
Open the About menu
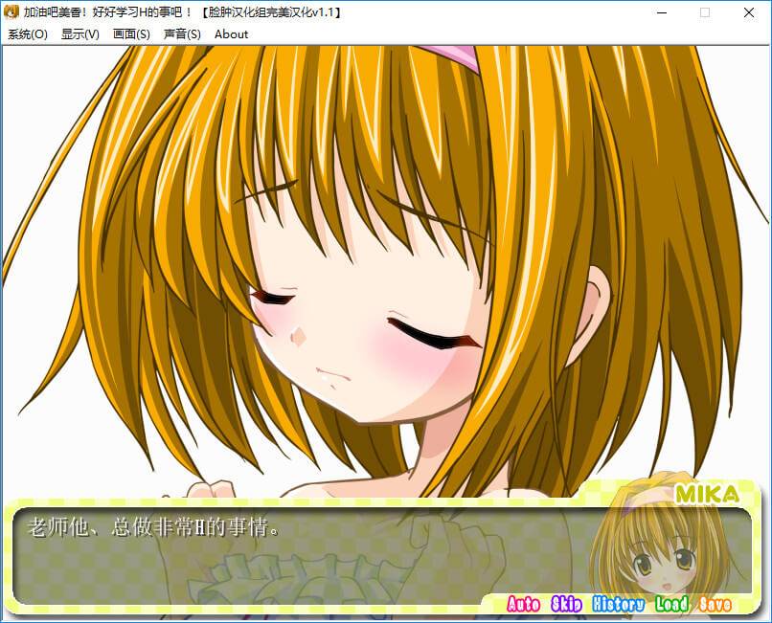coord(231,34)
